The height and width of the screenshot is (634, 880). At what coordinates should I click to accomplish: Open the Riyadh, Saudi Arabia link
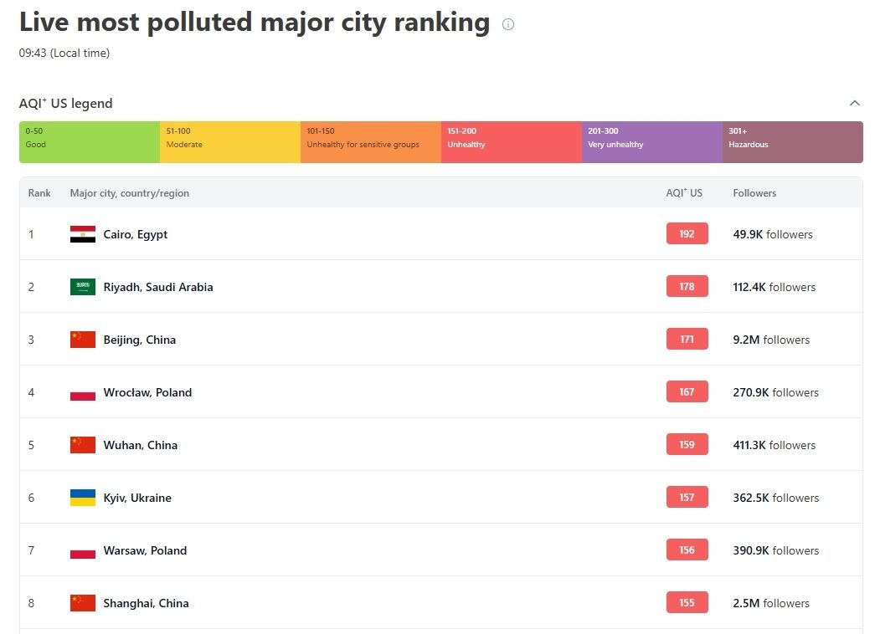157,287
